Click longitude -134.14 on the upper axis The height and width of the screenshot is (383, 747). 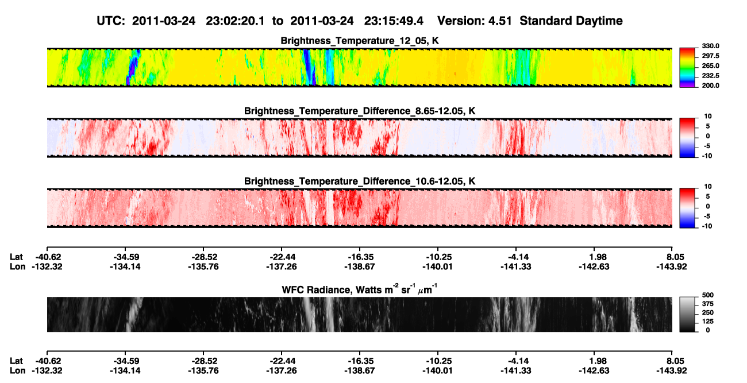point(125,266)
